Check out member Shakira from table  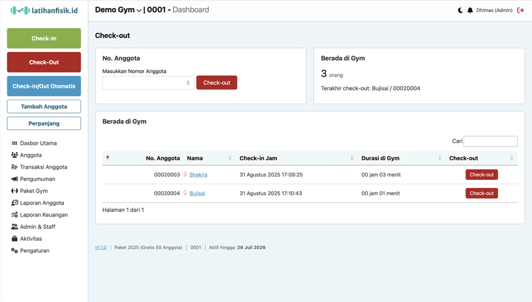(481, 175)
